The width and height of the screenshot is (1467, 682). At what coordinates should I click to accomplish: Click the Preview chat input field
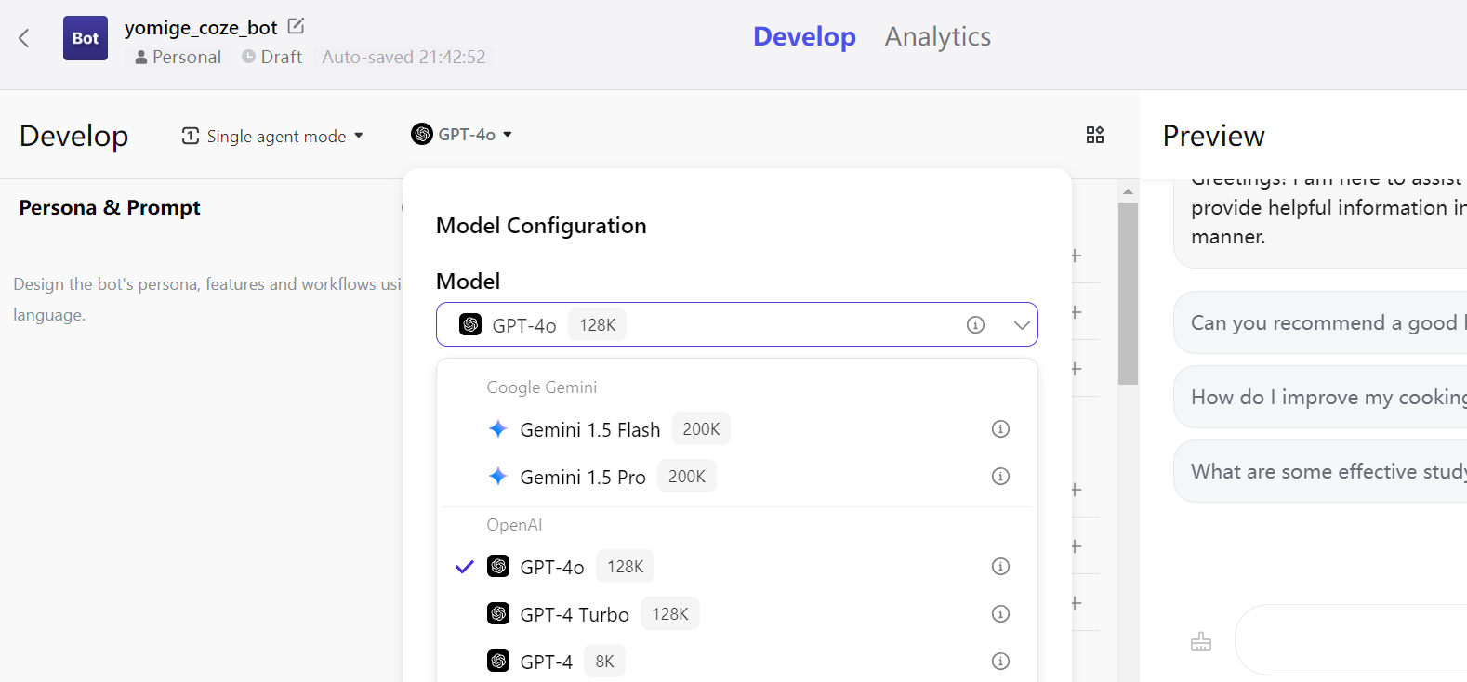pyautogui.click(x=1351, y=639)
